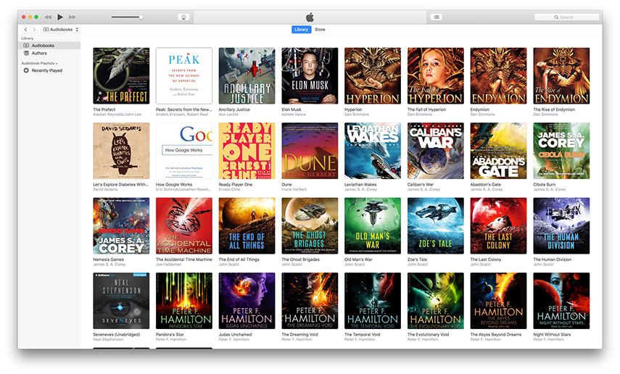620x374 pixels.
Task: Open the Peak audiobook cover
Action: pos(184,76)
